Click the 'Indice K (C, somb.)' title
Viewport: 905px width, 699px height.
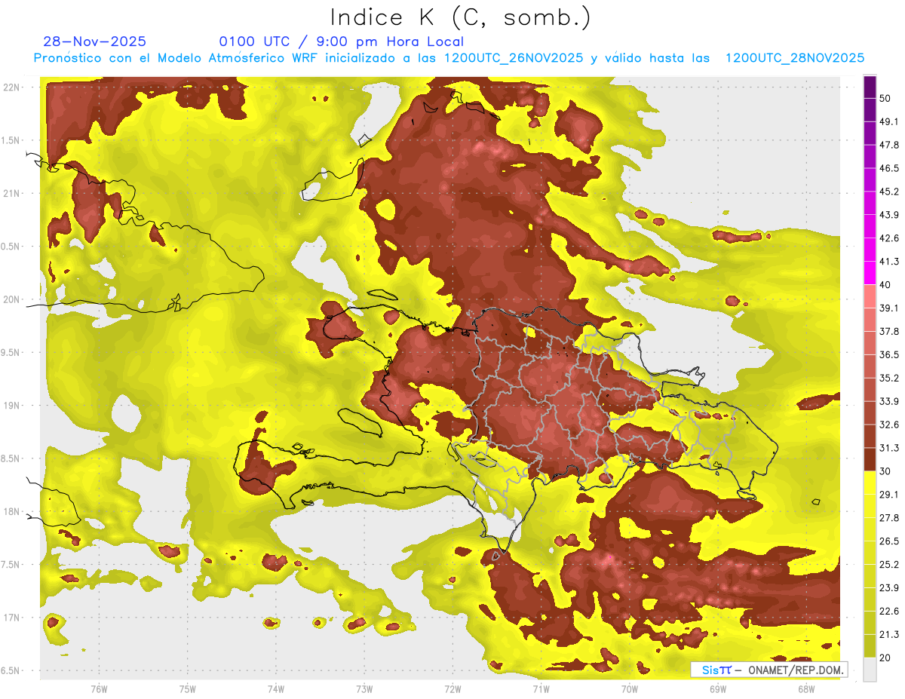coord(461,17)
